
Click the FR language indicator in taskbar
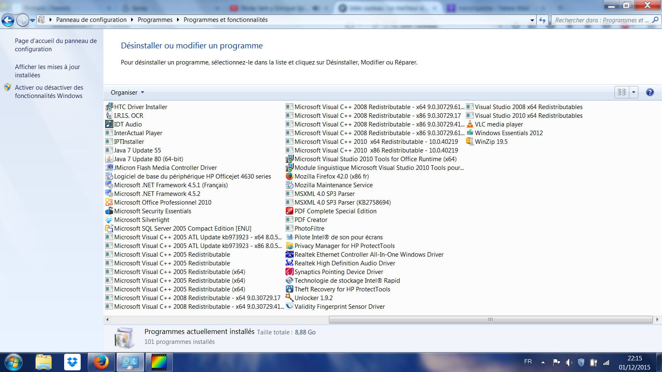coord(528,361)
